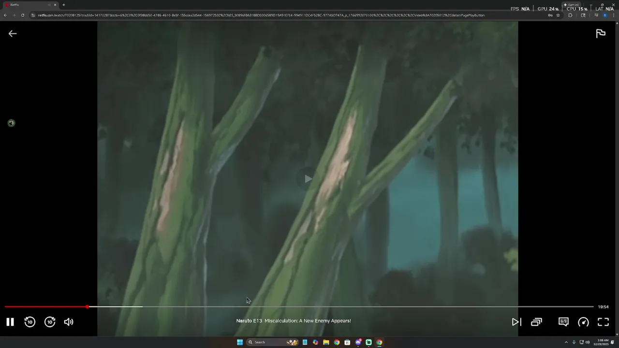The image size is (619, 348).
Task: Open Gemini button in Chrome title bar
Action: pyautogui.click(x=571, y=5)
